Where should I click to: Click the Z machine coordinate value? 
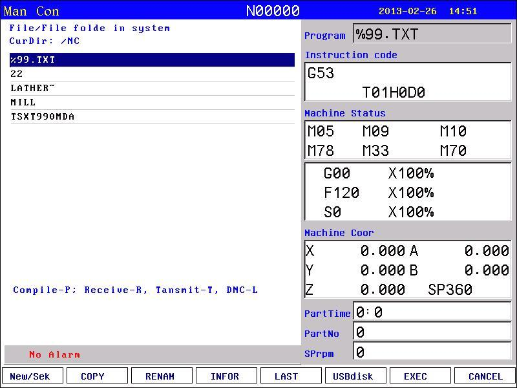(383, 290)
